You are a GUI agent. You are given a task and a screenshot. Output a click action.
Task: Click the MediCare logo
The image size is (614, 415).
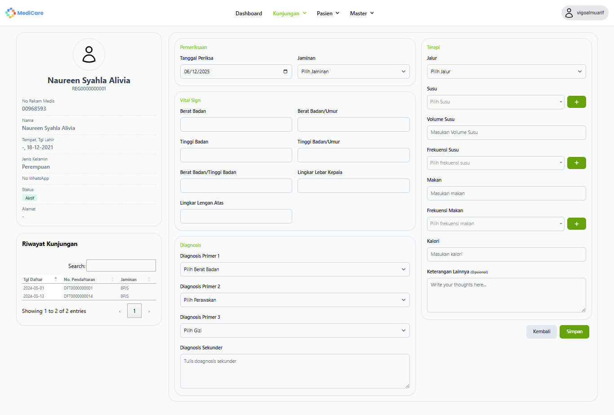(24, 13)
